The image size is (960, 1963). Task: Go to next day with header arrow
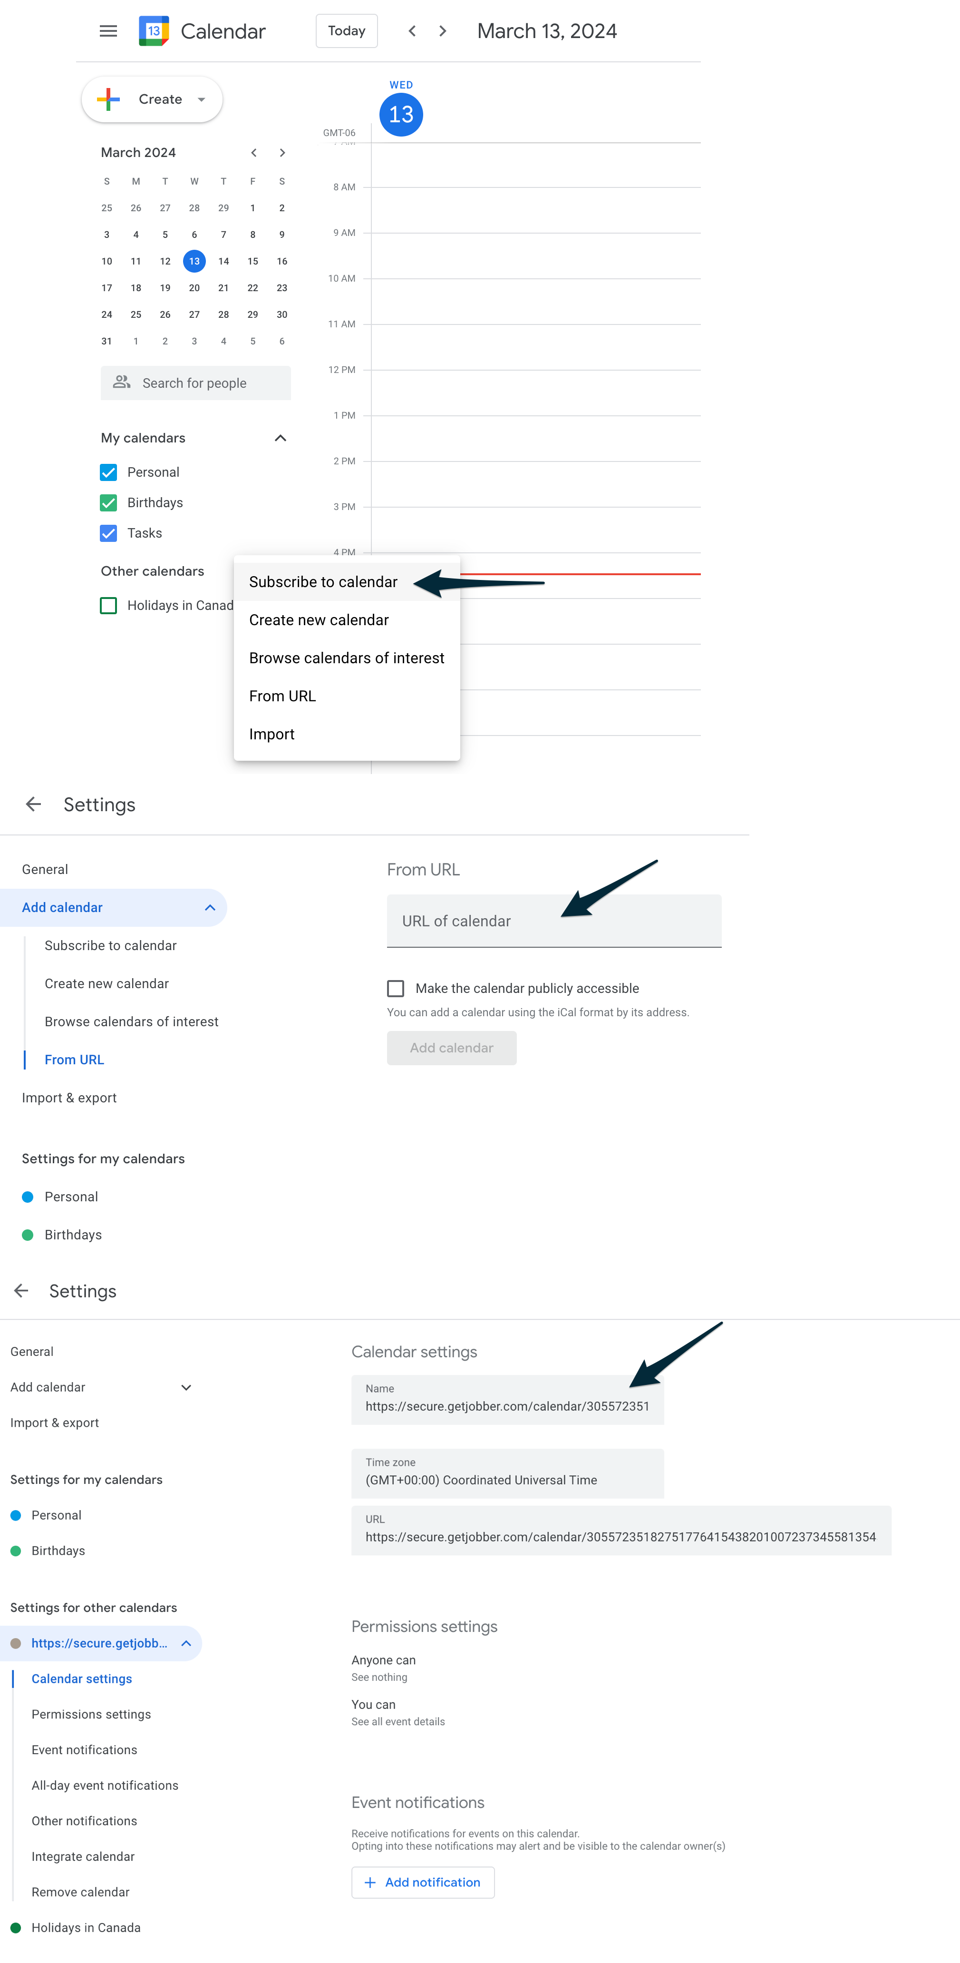point(442,31)
